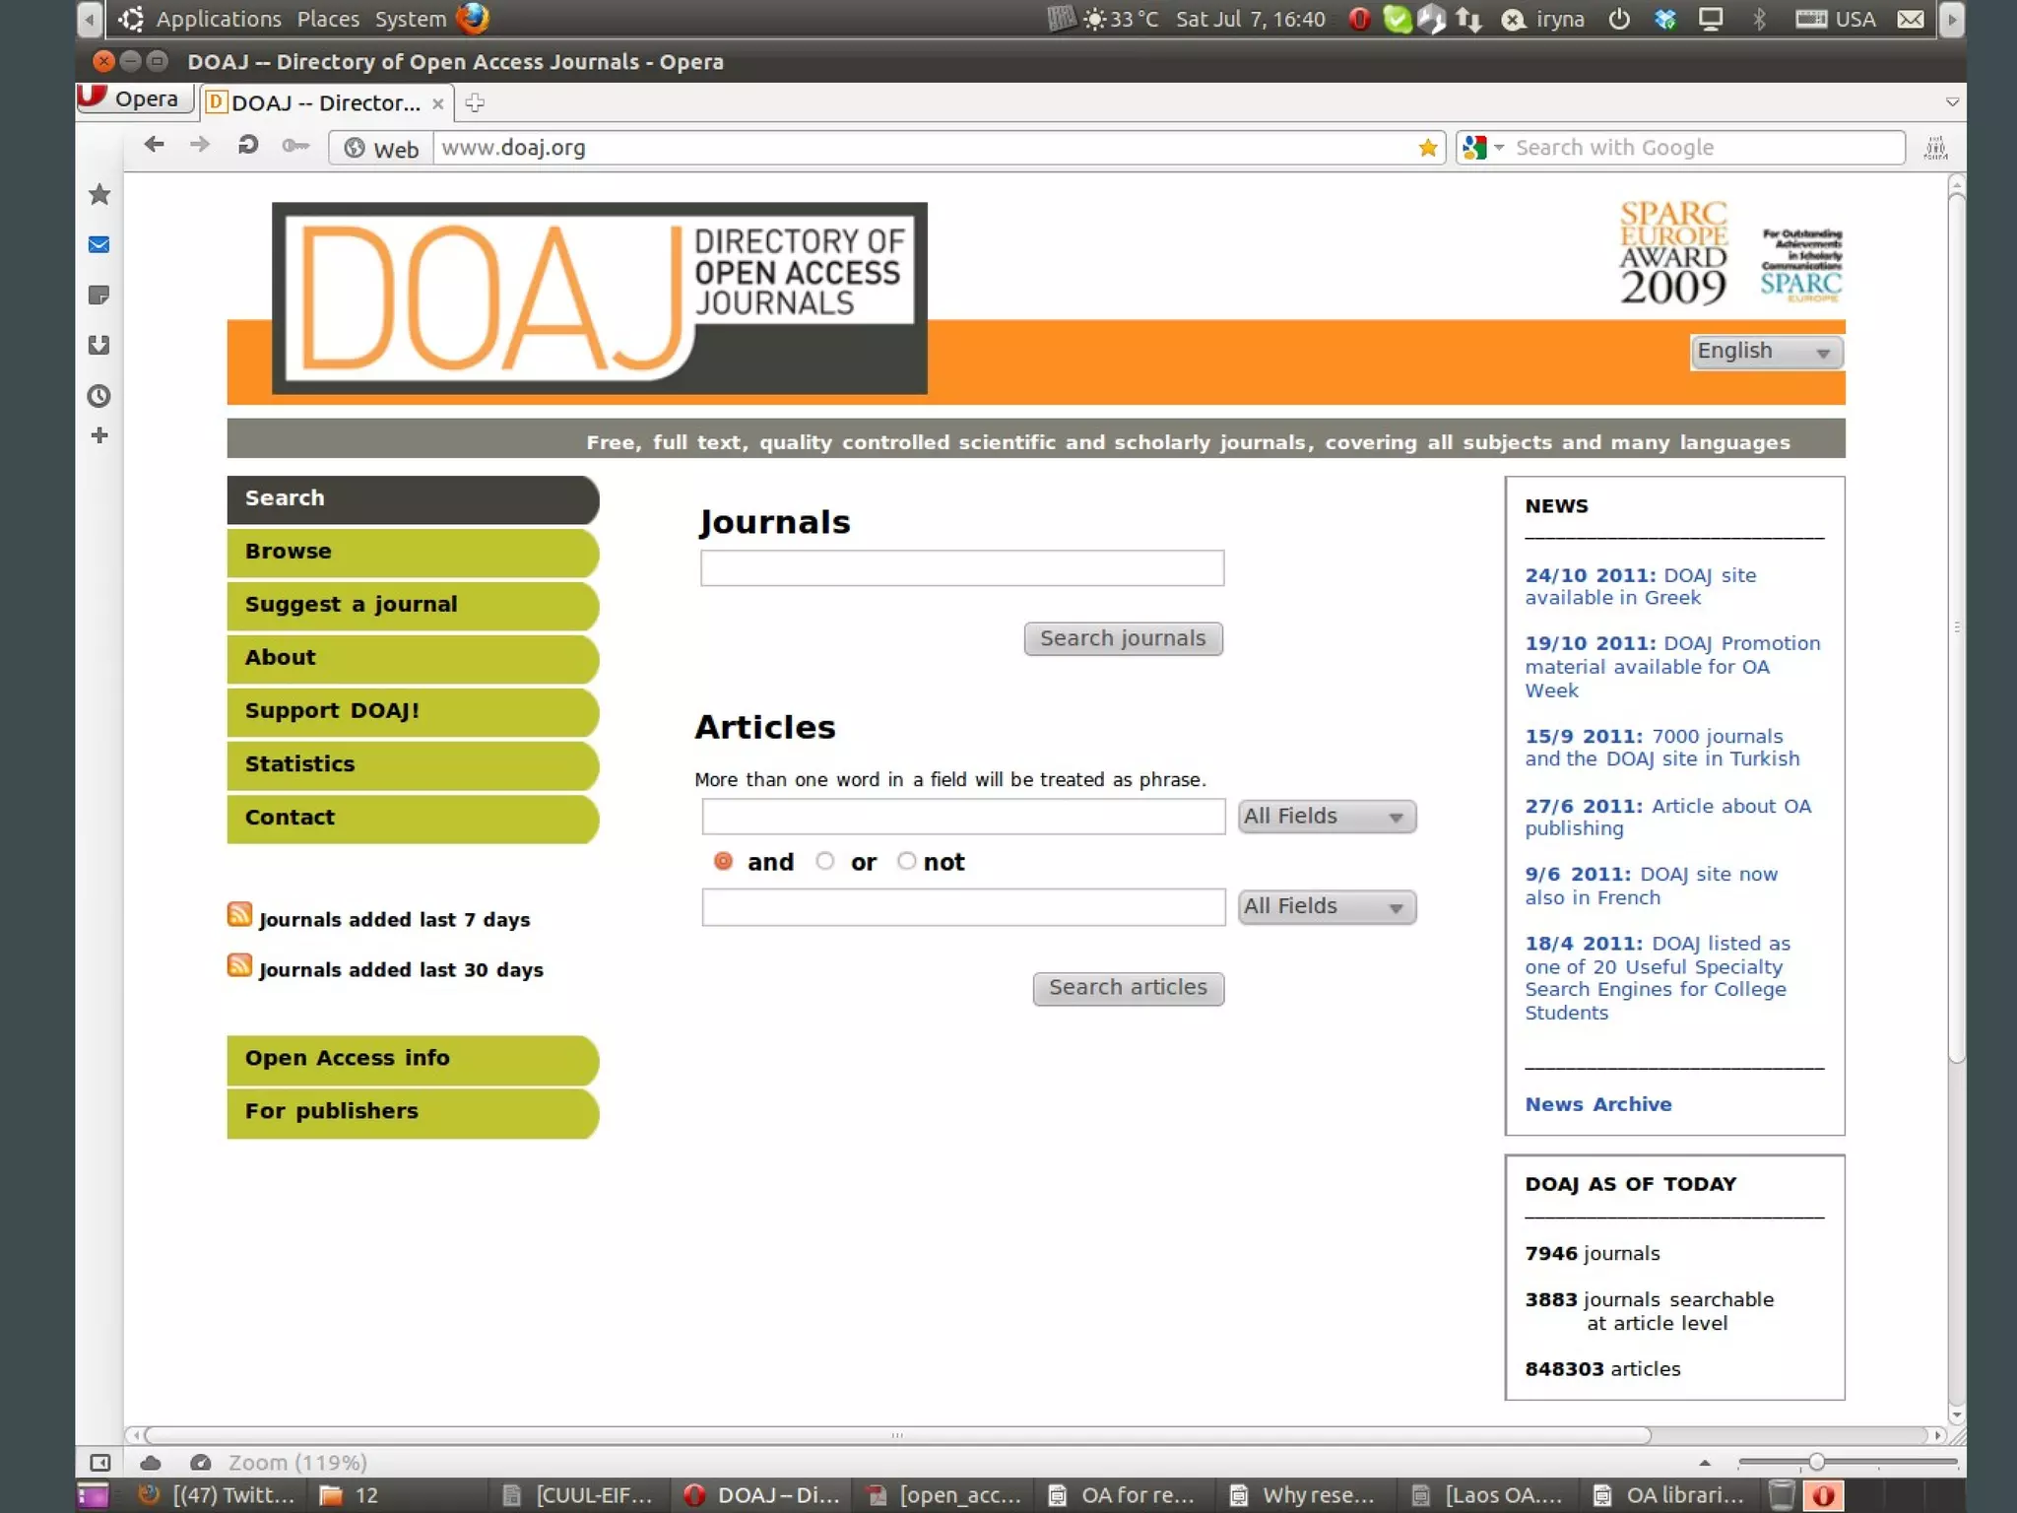
Task: Click the bookmark star in address bar
Action: [1427, 148]
